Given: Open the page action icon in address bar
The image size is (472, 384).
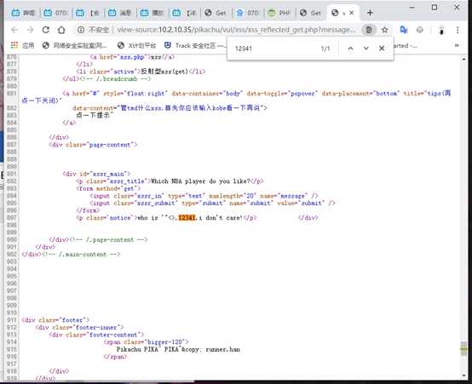Looking at the screenshot, I should click(x=369, y=30).
